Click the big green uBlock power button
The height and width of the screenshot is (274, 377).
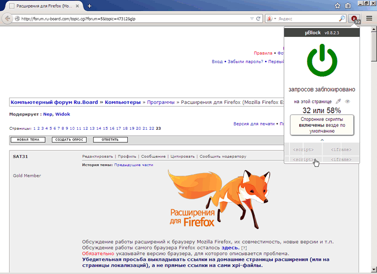[x=322, y=60]
